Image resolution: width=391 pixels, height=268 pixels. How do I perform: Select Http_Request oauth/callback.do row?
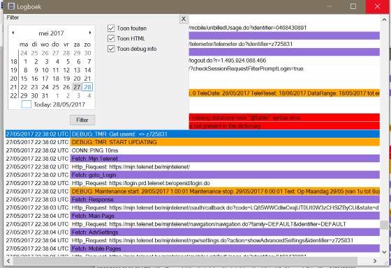pyautogui.click(x=193, y=207)
